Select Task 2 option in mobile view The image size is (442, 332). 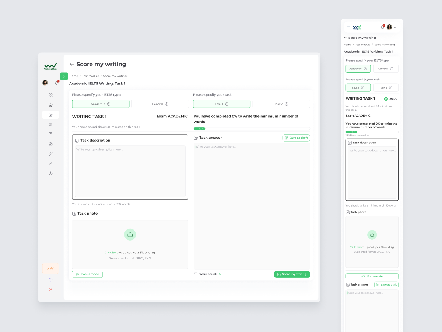click(x=386, y=88)
